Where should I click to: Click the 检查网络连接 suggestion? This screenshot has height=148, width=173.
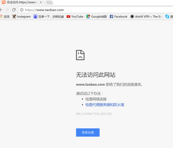(x=96, y=99)
